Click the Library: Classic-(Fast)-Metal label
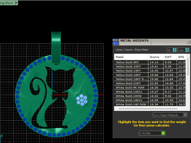191x143 pixels. (132, 50)
